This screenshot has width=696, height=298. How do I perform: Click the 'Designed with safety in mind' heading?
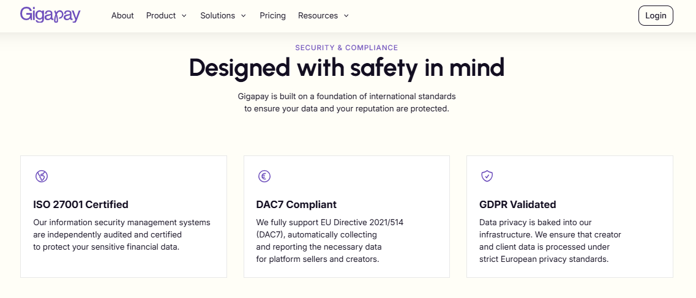pos(346,68)
